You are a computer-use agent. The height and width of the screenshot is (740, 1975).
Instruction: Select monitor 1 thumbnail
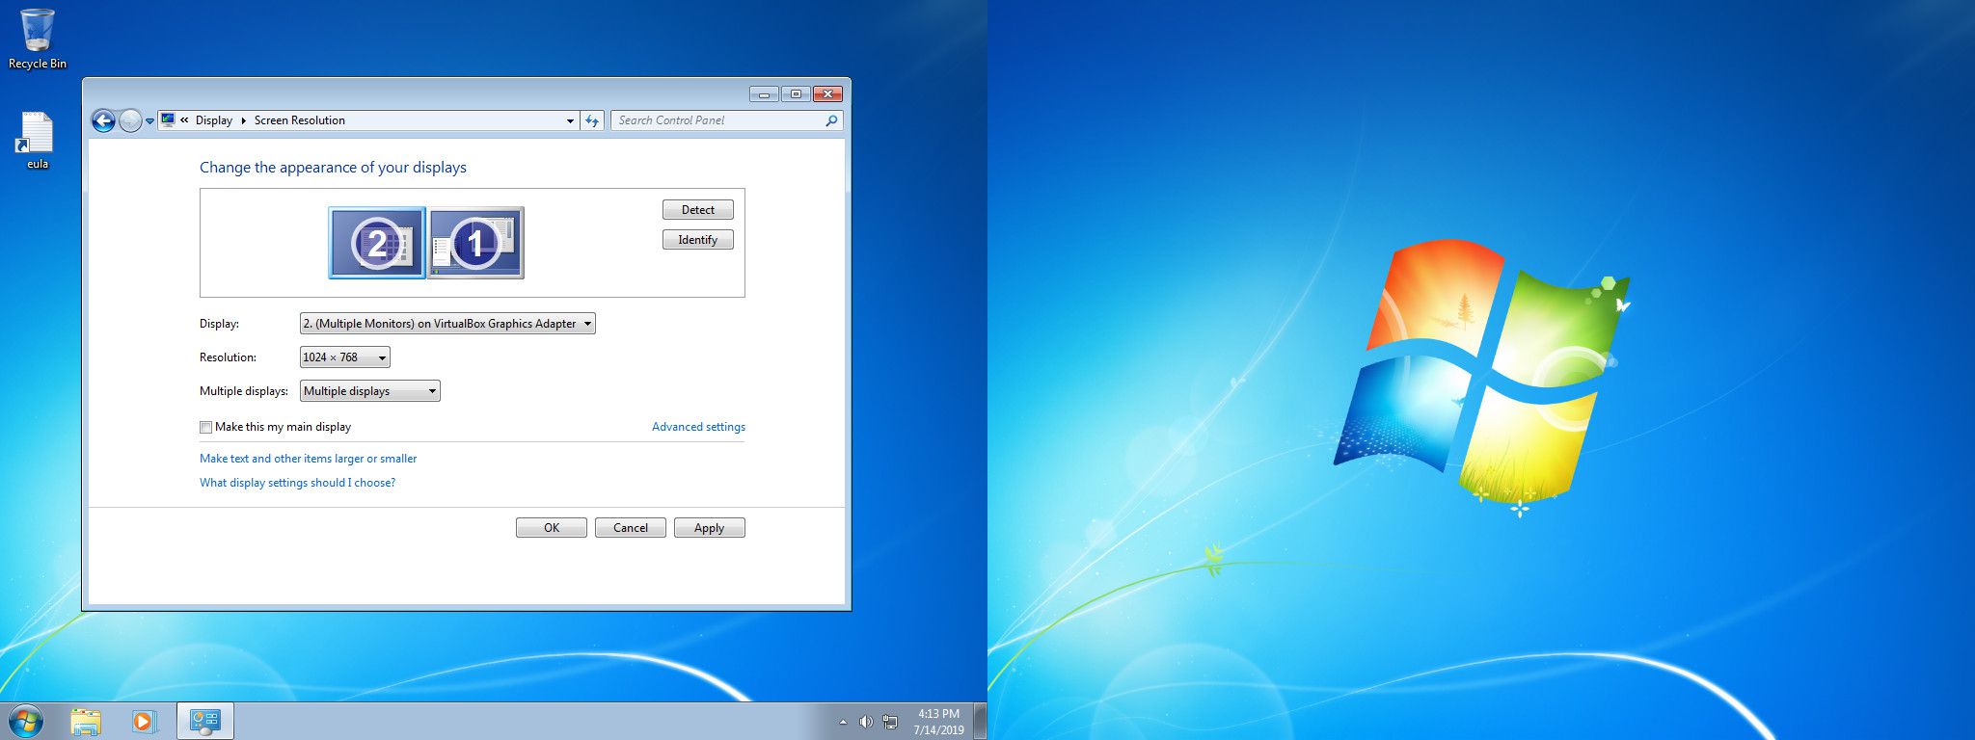476,243
